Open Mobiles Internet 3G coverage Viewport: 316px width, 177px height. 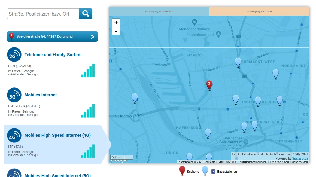(x=41, y=95)
